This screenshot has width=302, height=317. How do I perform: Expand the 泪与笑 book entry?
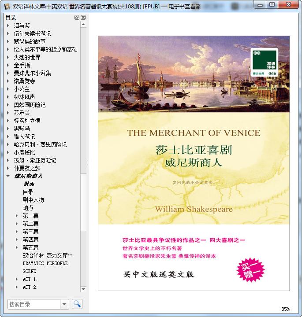8,26
